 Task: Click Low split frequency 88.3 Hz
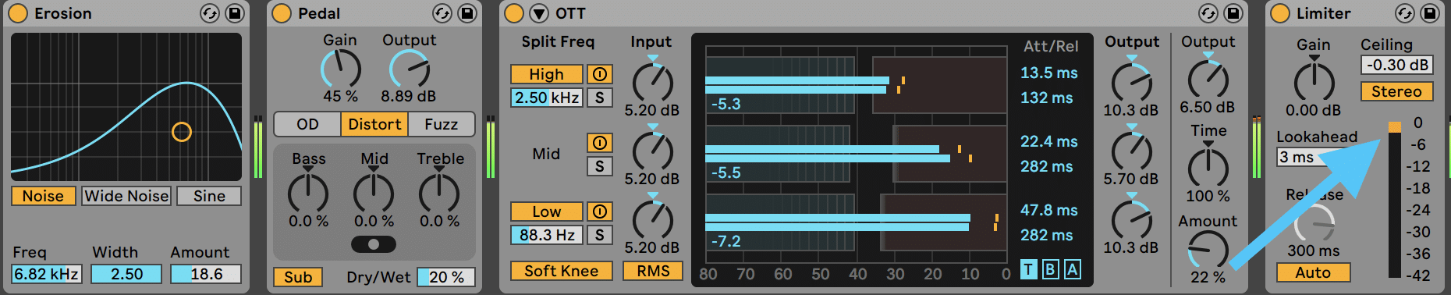click(547, 235)
